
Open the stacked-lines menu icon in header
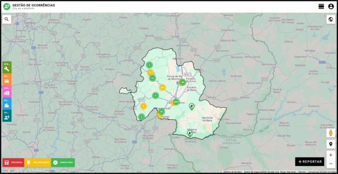click(321, 7)
